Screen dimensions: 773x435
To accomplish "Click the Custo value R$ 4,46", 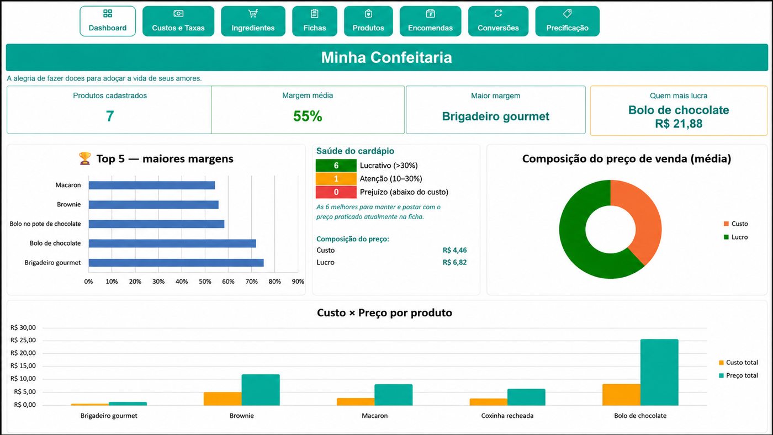I will click(454, 251).
